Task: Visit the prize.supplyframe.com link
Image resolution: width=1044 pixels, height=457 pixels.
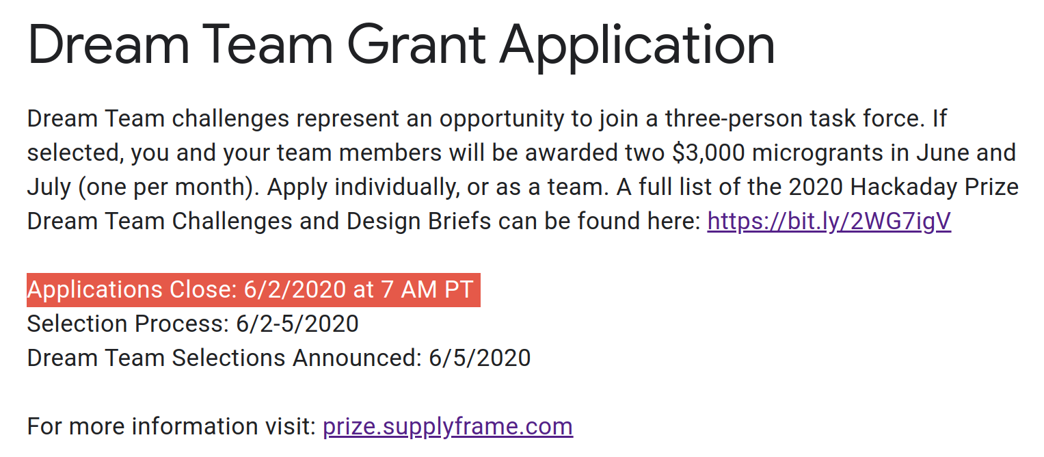Action: [x=447, y=426]
